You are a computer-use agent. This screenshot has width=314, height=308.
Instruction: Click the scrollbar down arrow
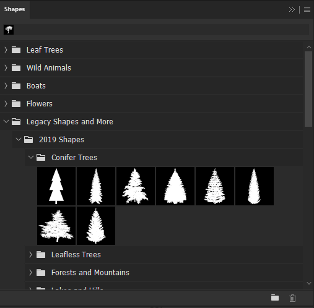[x=309, y=283]
